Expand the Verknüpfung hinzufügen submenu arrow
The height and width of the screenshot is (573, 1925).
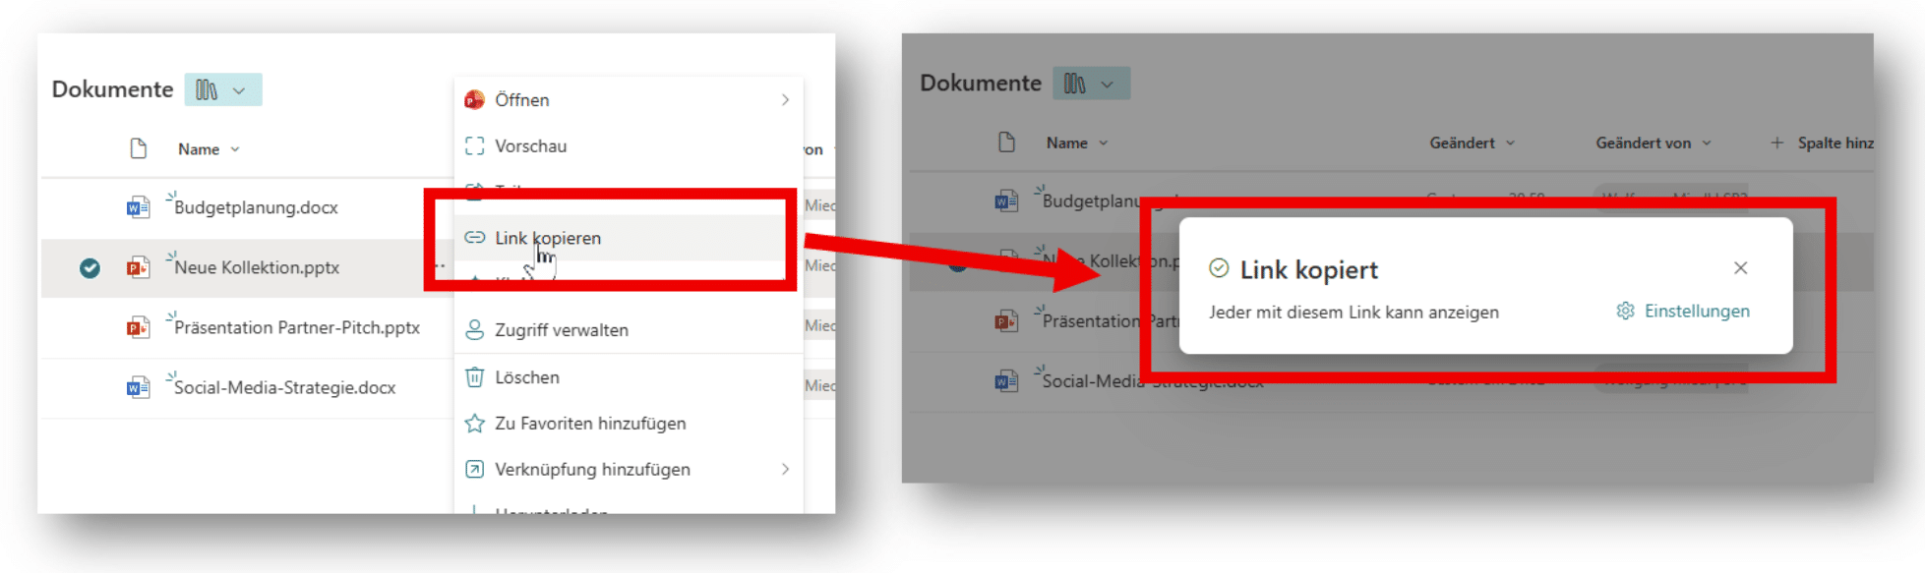point(785,470)
